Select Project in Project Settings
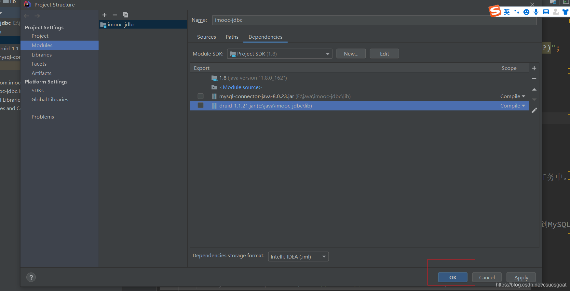 (40, 36)
